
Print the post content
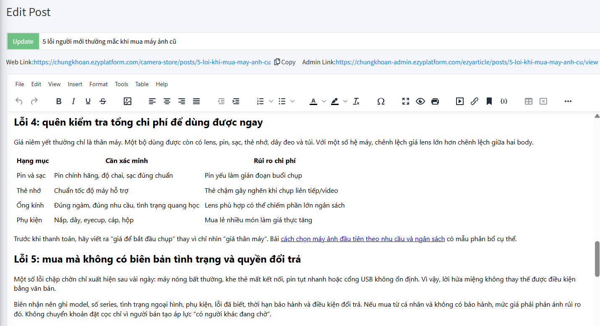tap(435, 101)
